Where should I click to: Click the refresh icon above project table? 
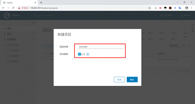189,46
